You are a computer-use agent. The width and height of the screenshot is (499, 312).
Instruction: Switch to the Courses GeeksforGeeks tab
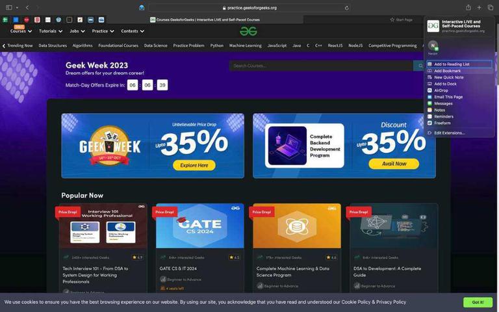click(205, 19)
